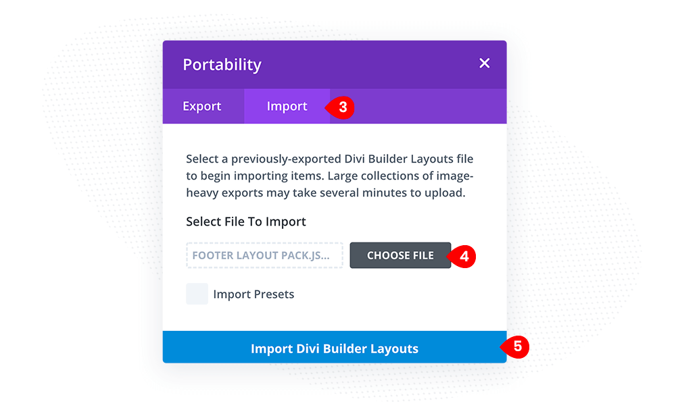Viewport: 676px width, 416px height.
Task: Enable the Import Presets checkbox
Action: [x=197, y=294]
